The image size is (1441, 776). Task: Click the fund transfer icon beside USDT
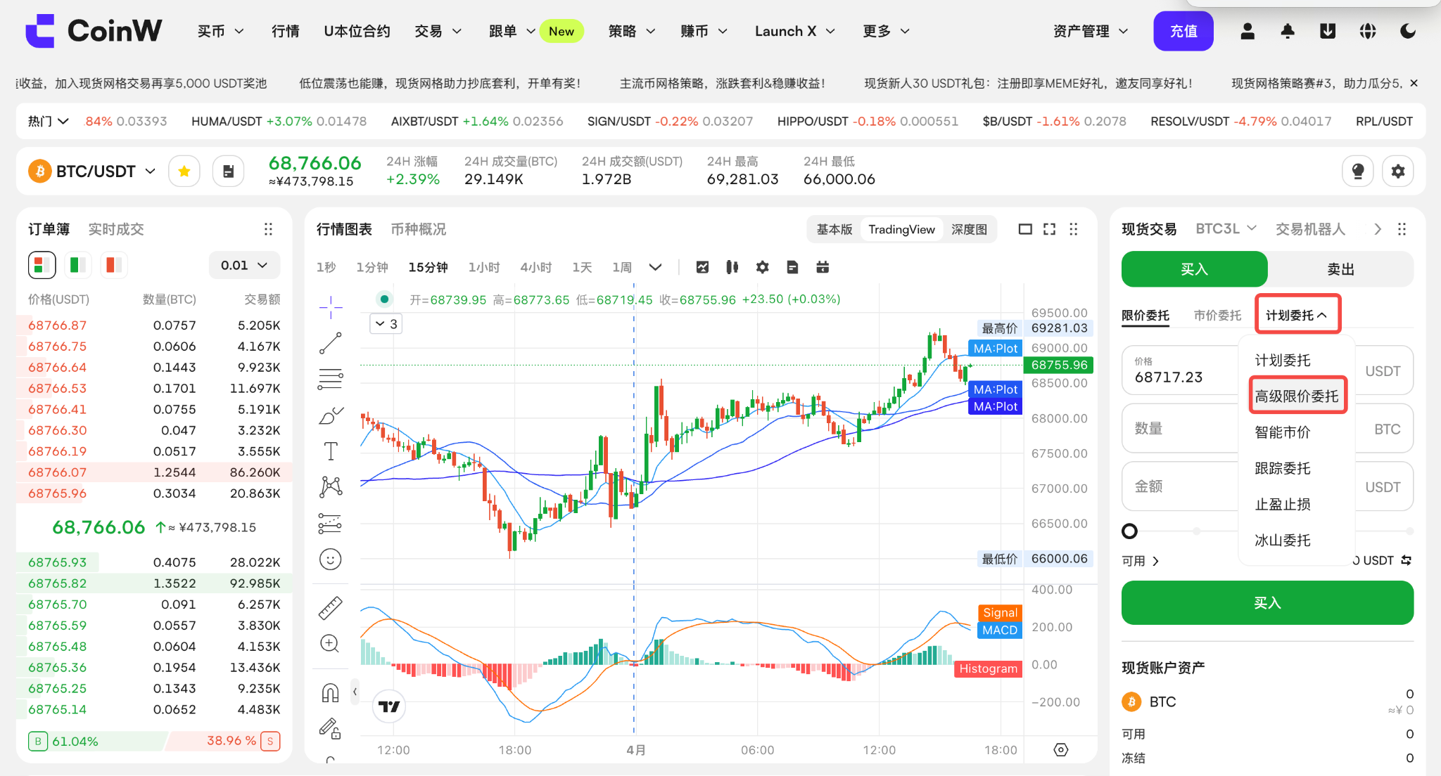pyautogui.click(x=1406, y=560)
